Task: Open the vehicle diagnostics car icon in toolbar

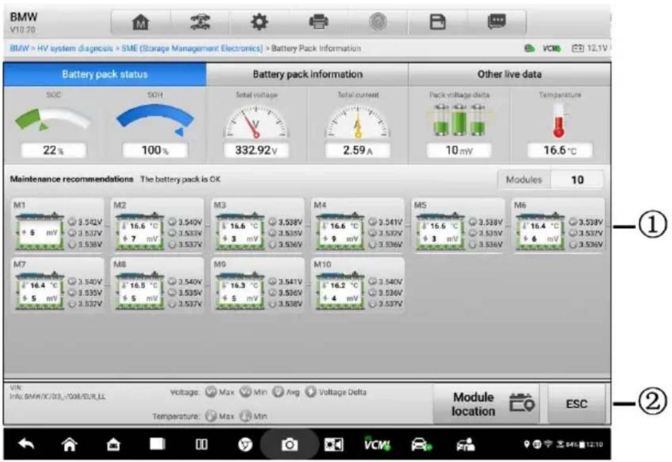Action: pyautogui.click(x=200, y=22)
